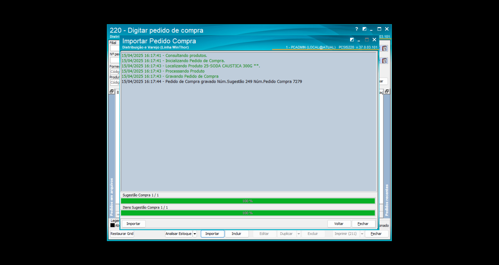Image resolution: width=499 pixels, height=265 pixels.
Task: Maximize the 220 Digitar pedido window
Action: click(x=379, y=29)
